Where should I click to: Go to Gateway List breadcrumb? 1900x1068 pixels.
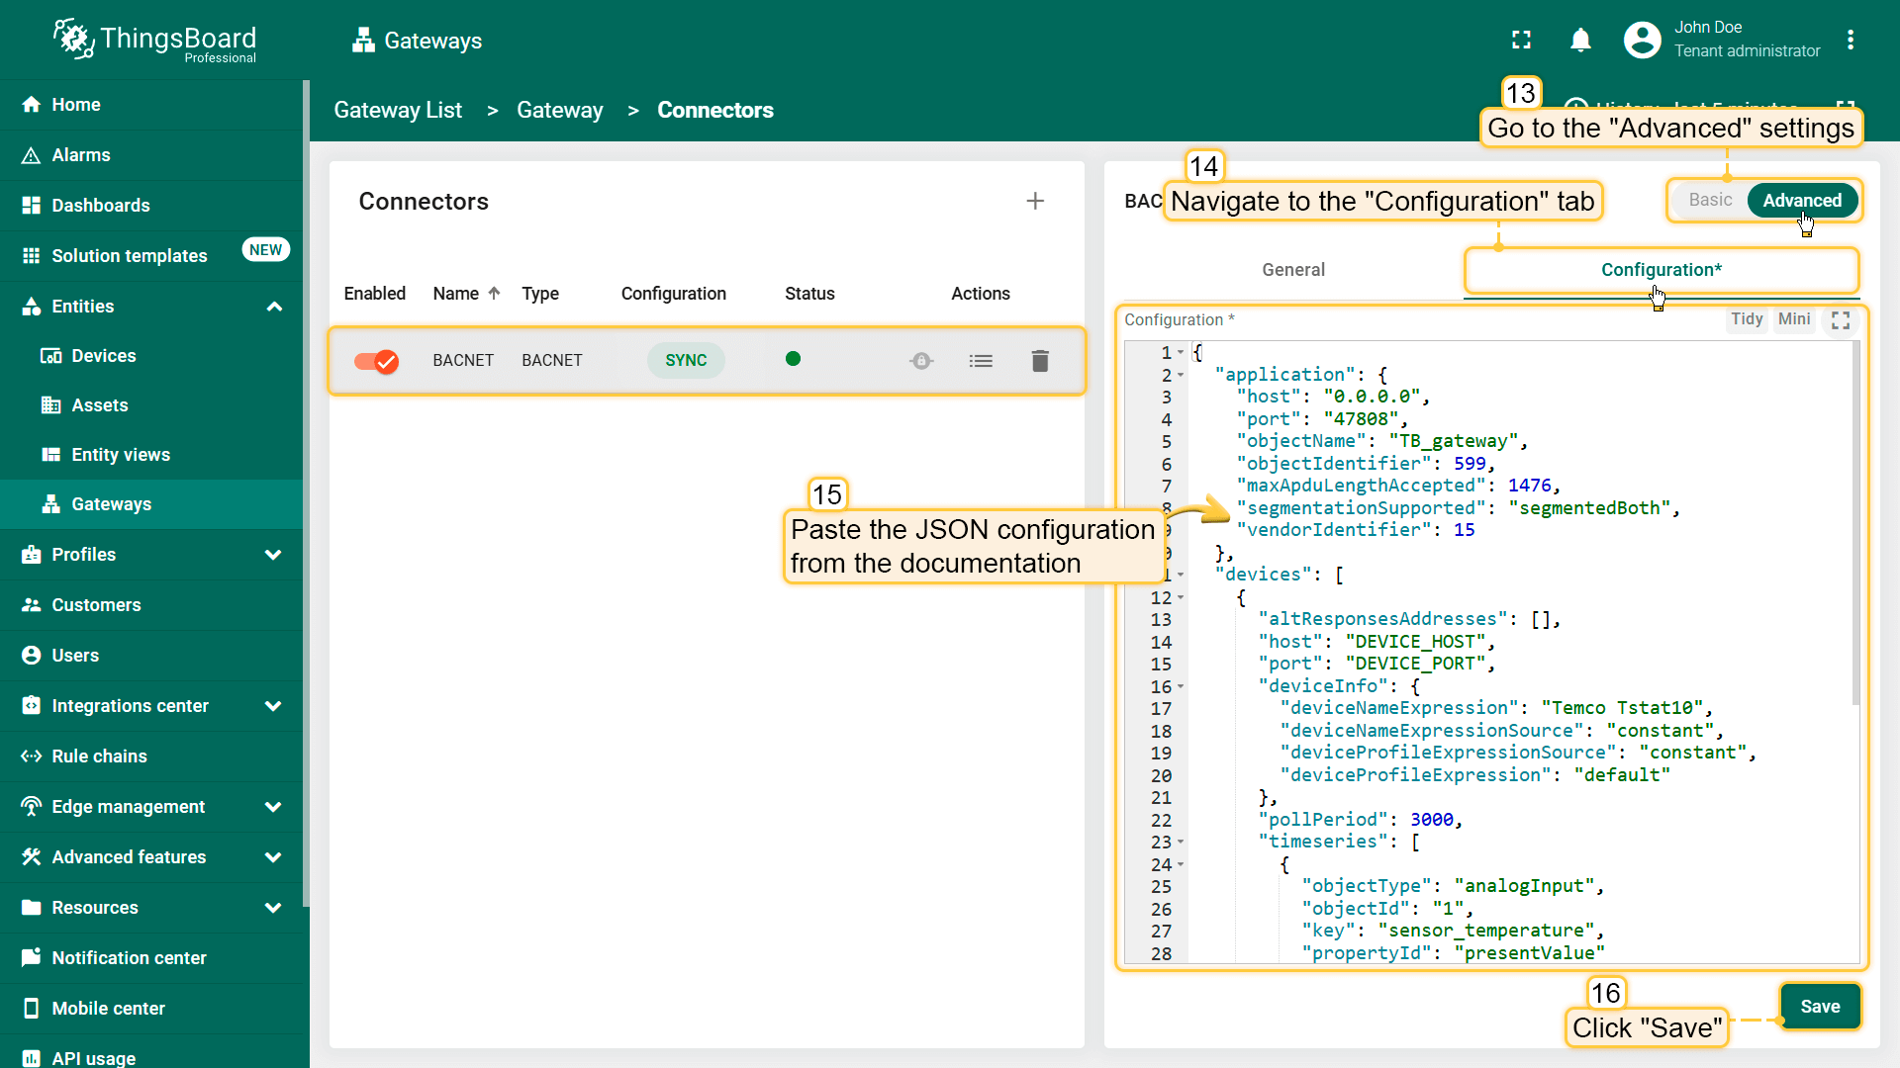[398, 111]
